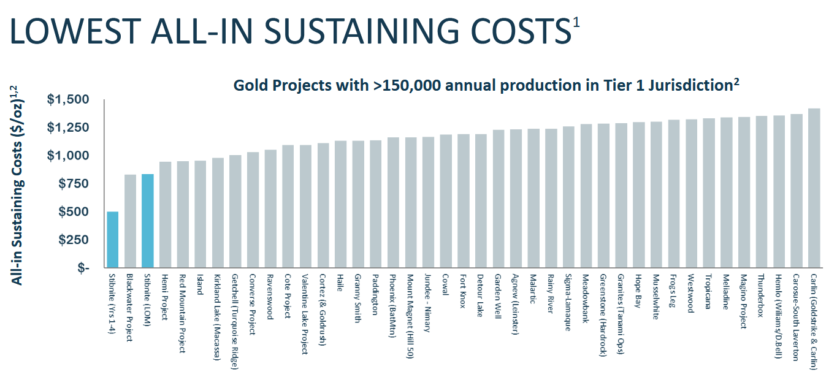
Task: Click the 'Fort Knox' axis label
Action: tap(462, 292)
